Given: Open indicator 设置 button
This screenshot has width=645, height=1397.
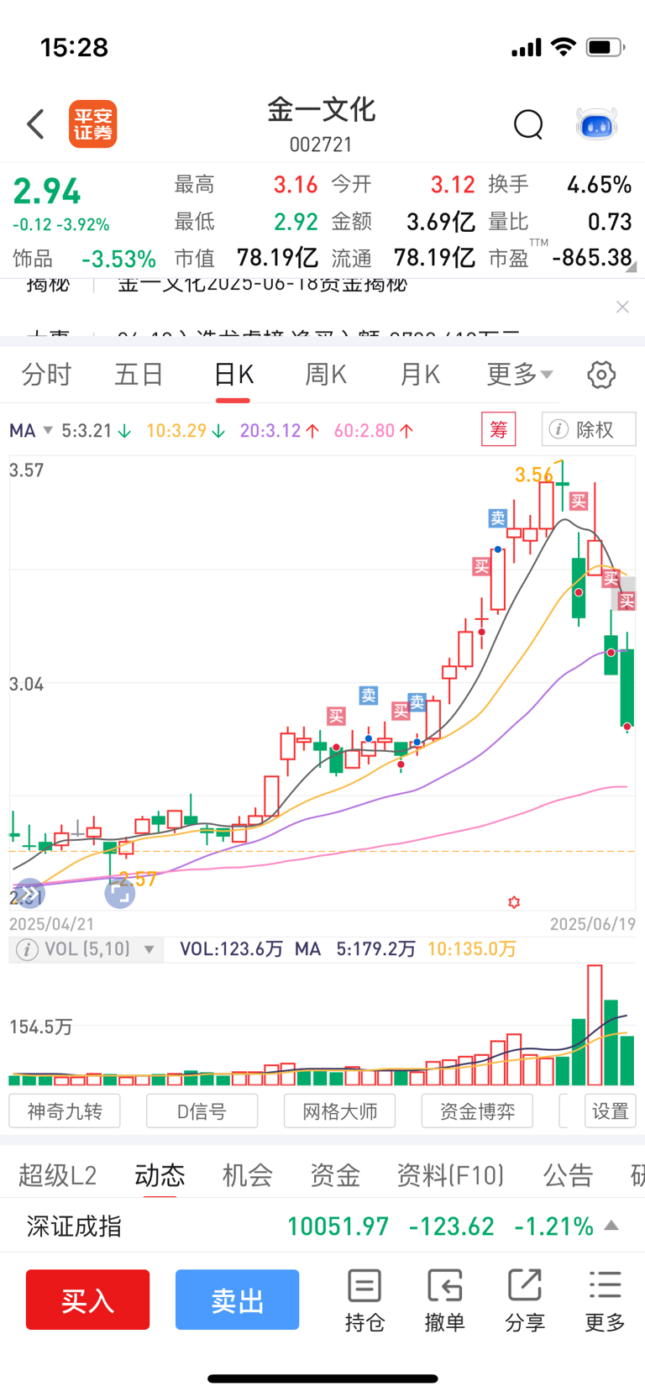Looking at the screenshot, I should click(x=611, y=1111).
